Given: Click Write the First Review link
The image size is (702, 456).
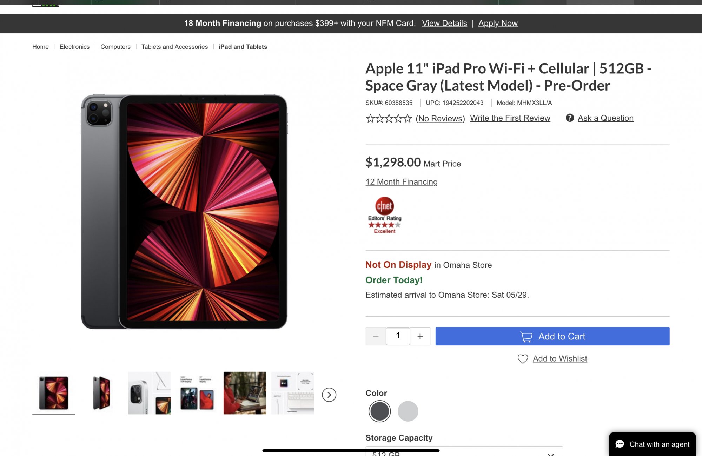Looking at the screenshot, I should (x=510, y=118).
